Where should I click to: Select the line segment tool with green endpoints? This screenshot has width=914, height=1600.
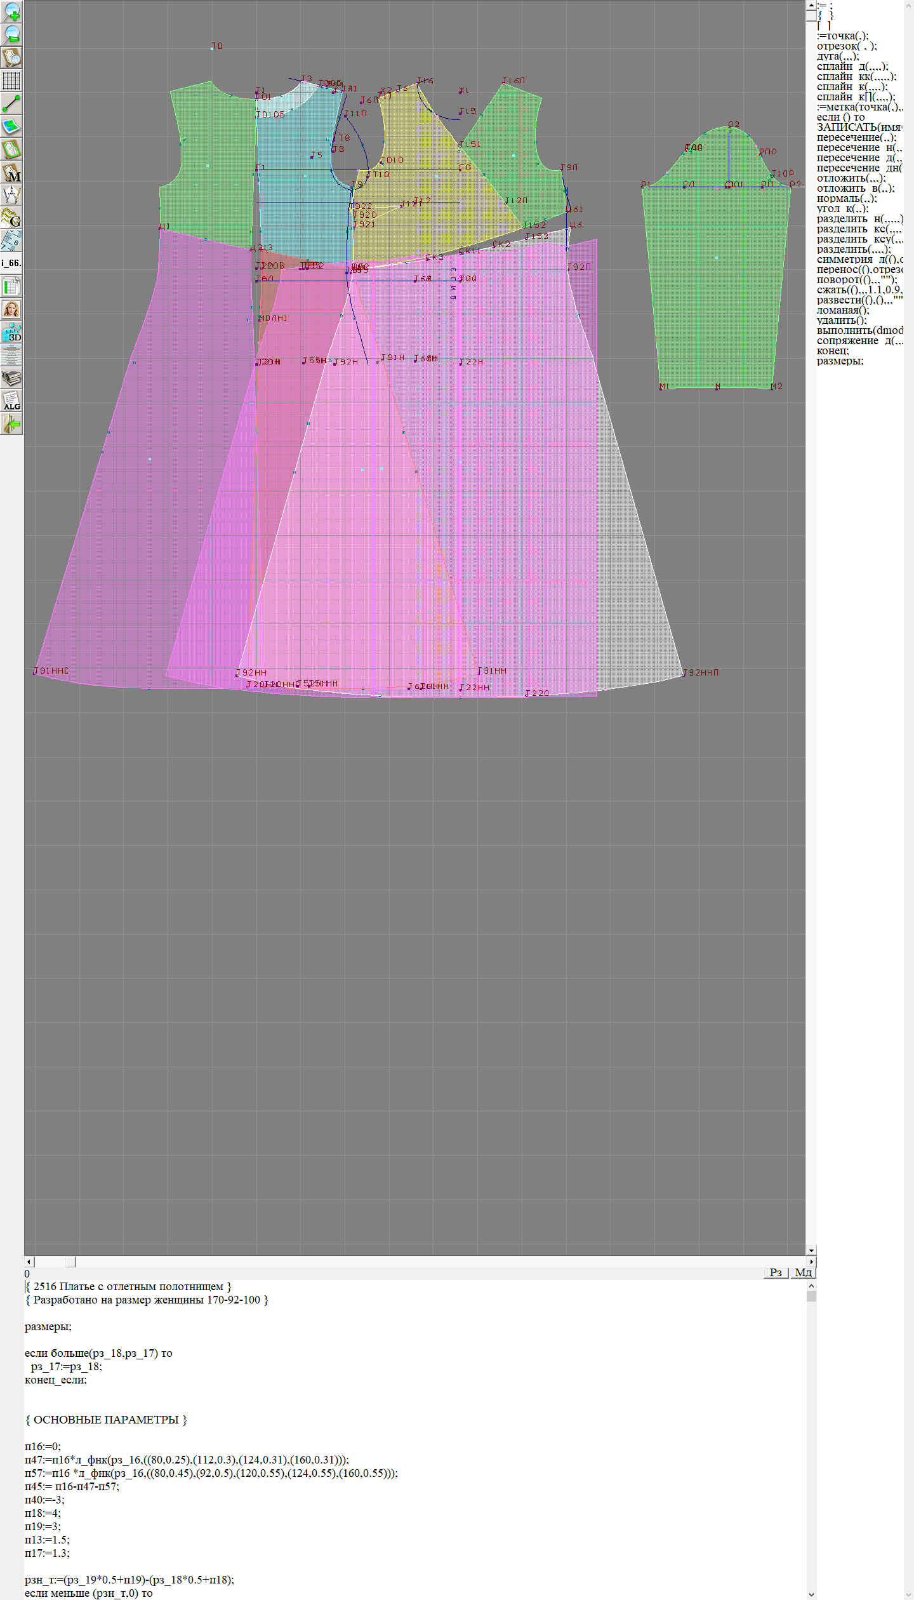click(x=11, y=103)
